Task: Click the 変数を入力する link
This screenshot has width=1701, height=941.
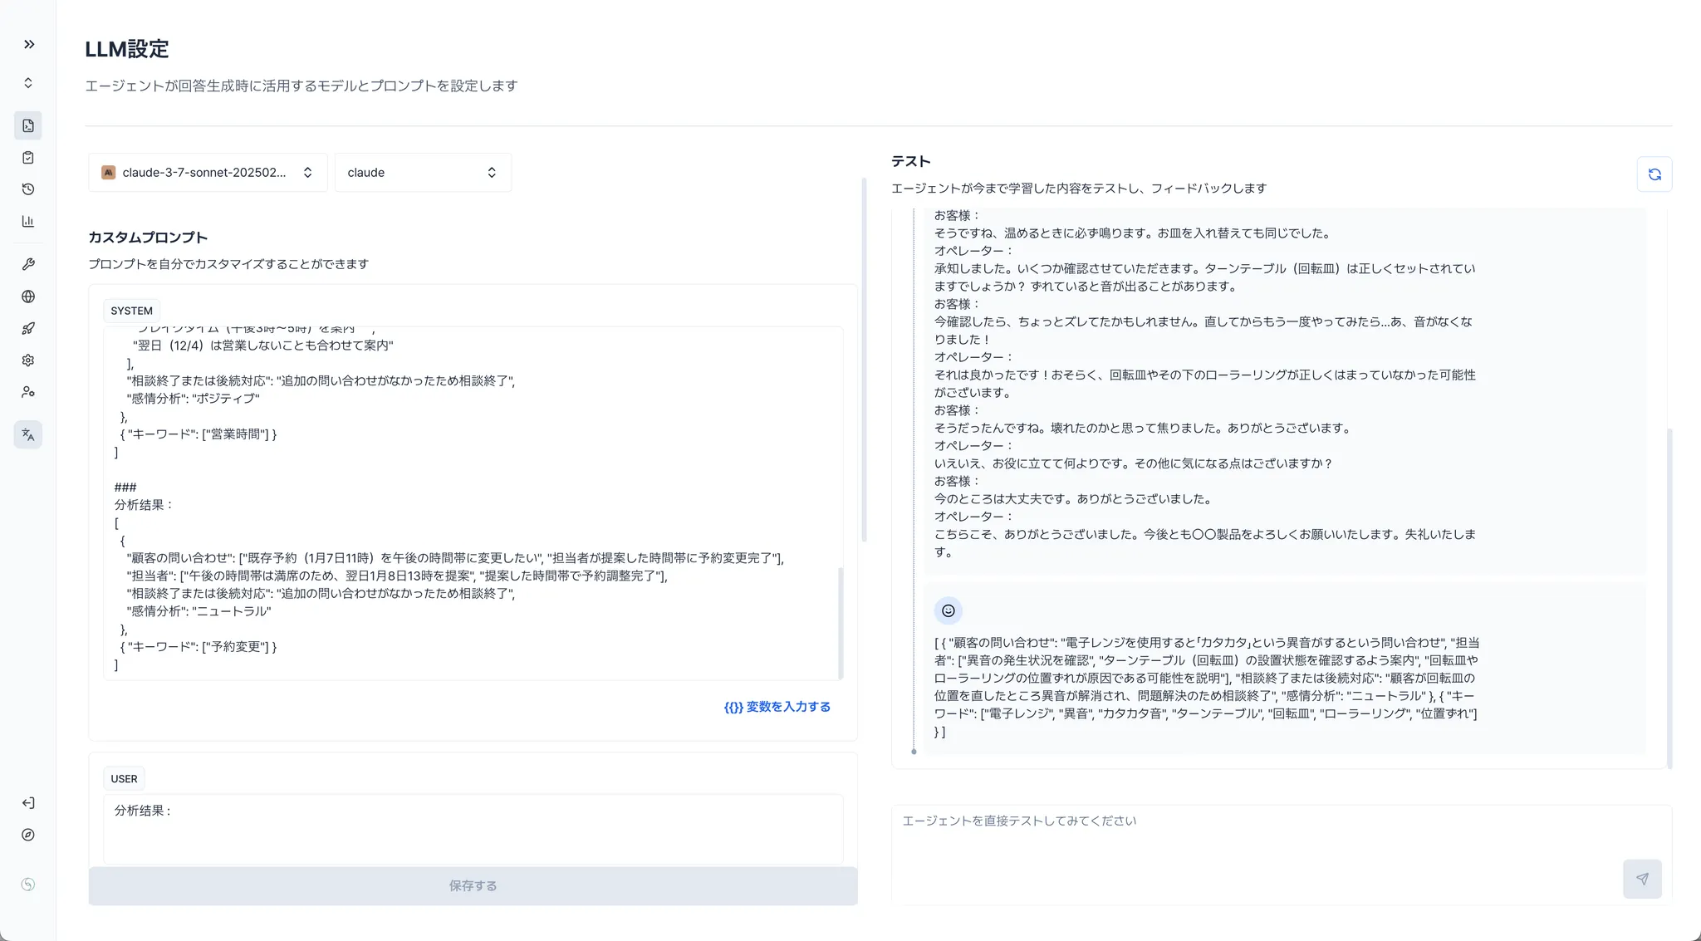Action: [777, 707]
